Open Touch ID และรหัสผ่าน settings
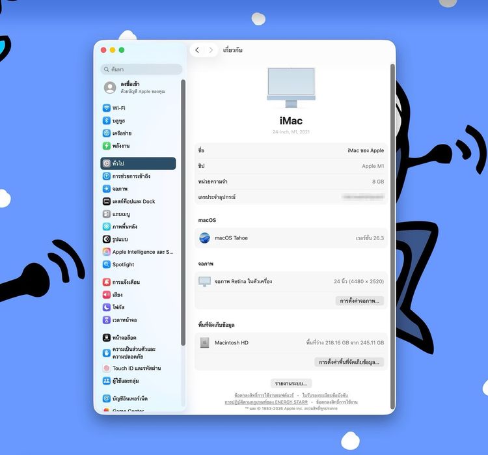 click(136, 368)
